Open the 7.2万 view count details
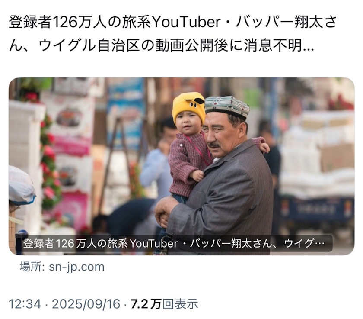Image resolution: width=363 pixels, height=319 pixels. pyautogui.click(x=146, y=304)
